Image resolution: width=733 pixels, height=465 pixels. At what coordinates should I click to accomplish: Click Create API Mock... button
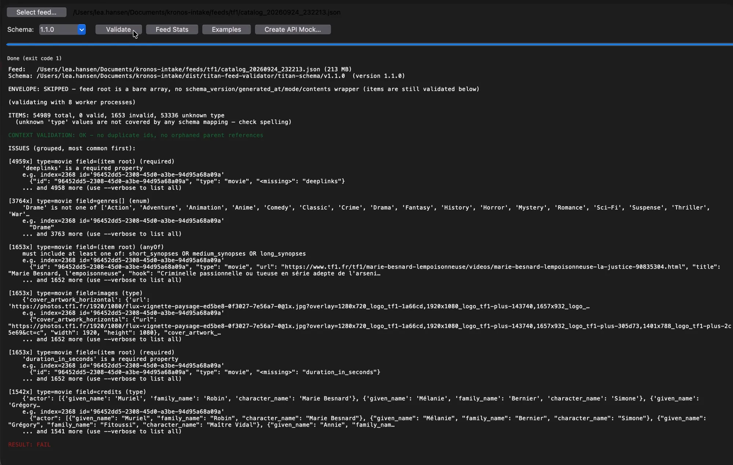click(x=293, y=29)
